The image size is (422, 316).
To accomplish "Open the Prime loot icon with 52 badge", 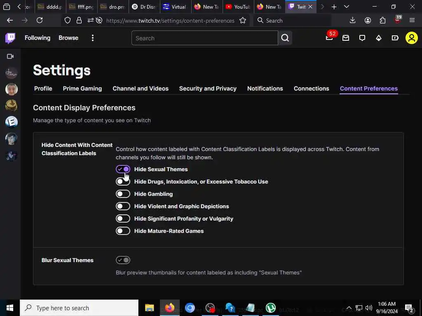I will pos(329,37).
